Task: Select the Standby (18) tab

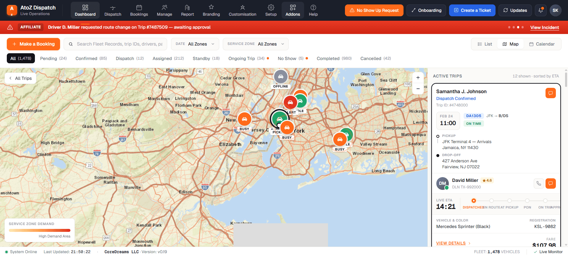Action: click(x=206, y=58)
